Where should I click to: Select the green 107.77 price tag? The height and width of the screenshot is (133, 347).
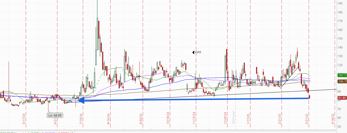[342, 75]
